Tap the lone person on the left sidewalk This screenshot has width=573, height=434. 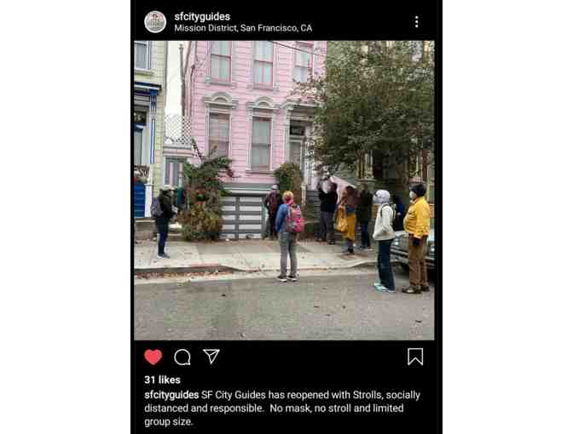[163, 222]
